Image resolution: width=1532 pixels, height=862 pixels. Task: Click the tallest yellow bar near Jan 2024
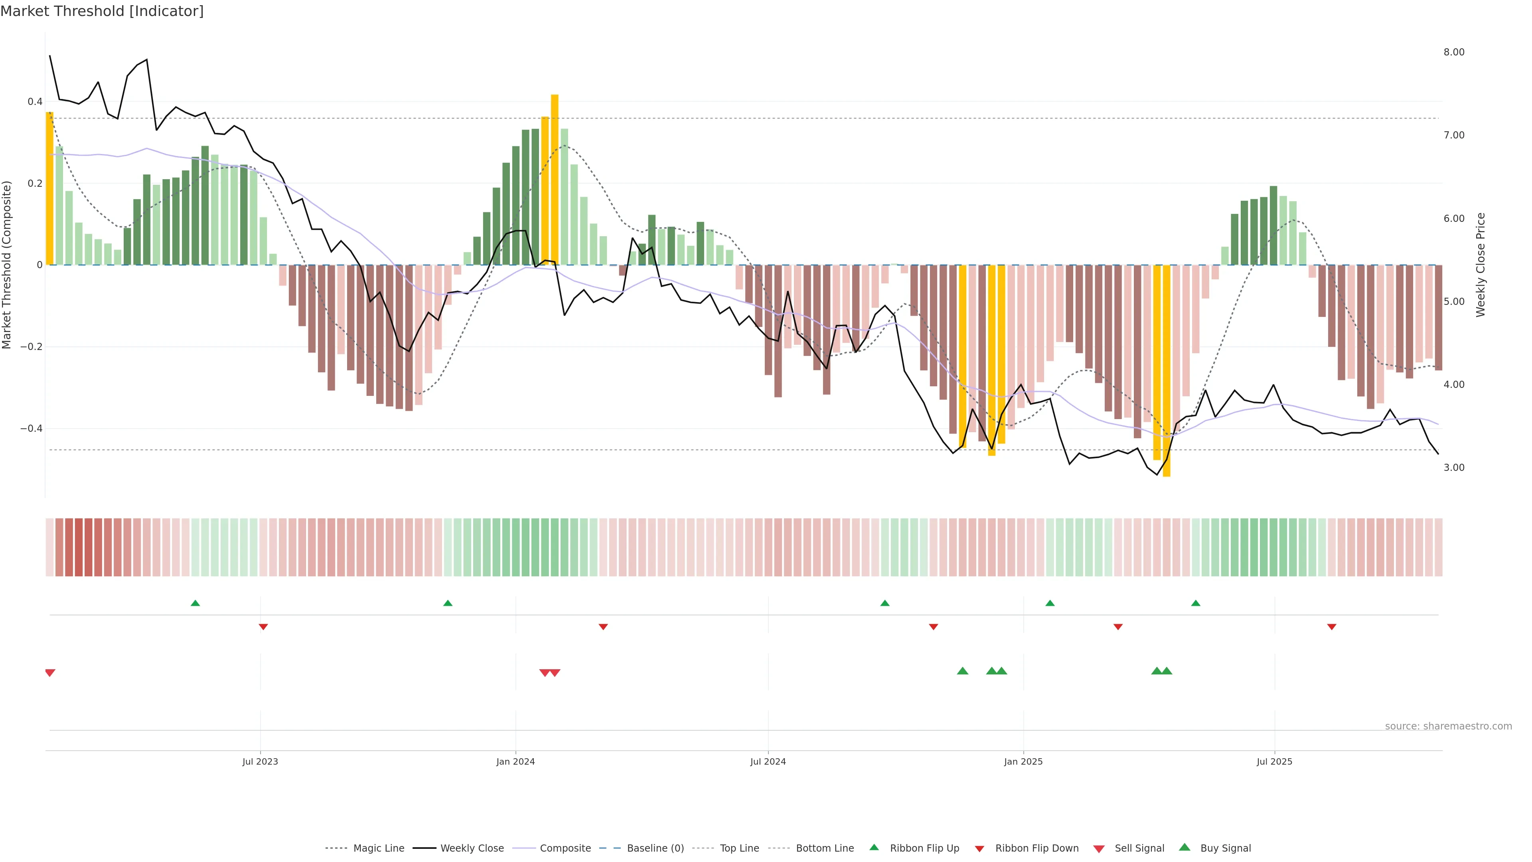click(x=554, y=178)
